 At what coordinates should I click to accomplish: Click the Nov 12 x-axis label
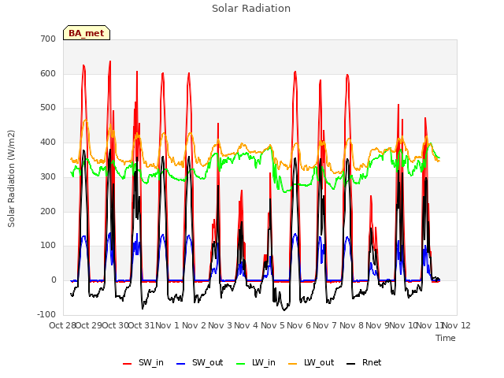tap(457, 325)
